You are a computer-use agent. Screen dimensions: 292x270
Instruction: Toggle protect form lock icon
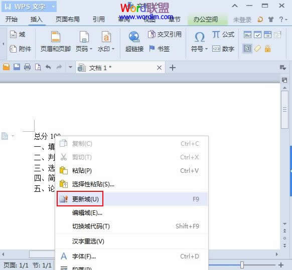coord(267,49)
